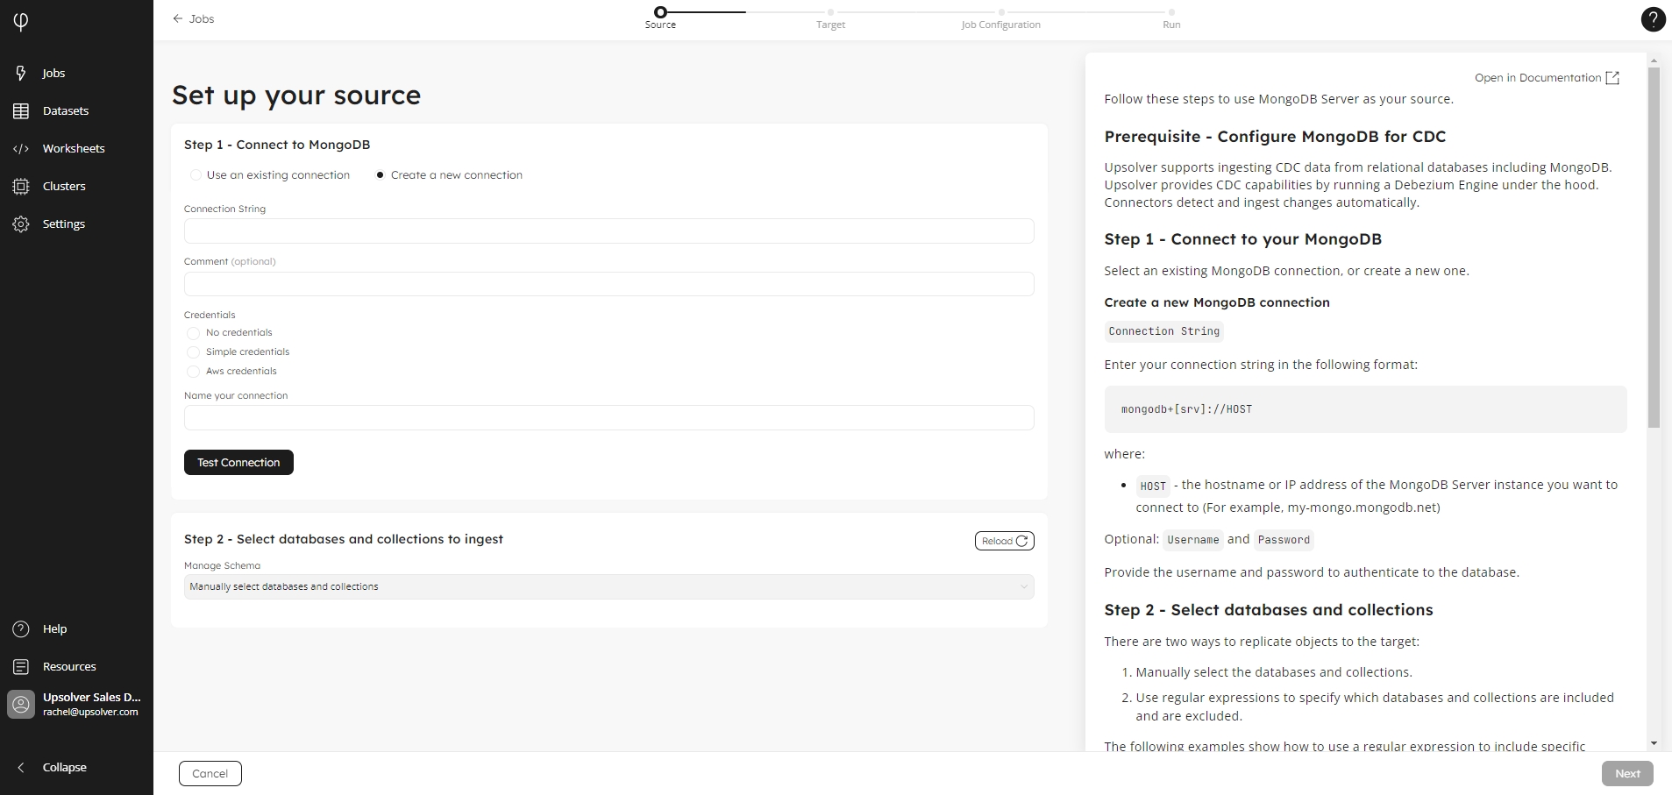Open Jobs from the sidebar icon

pyautogui.click(x=21, y=73)
